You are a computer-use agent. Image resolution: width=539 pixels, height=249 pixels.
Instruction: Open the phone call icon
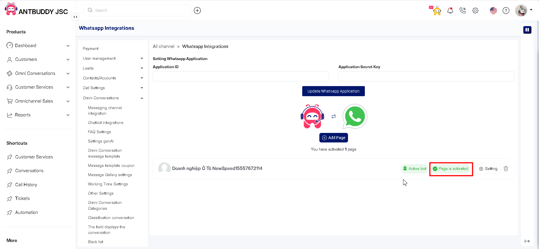(x=463, y=11)
